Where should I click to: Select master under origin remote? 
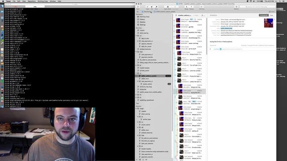pos(143,111)
